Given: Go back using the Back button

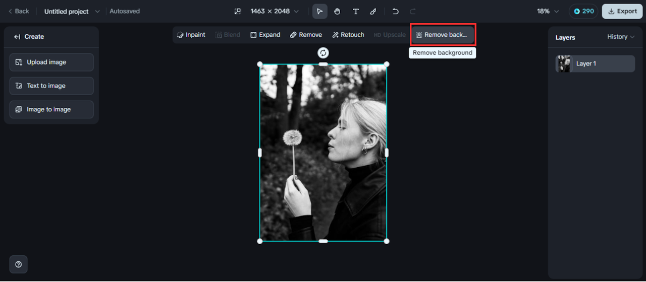Looking at the screenshot, I should click(x=19, y=11).
